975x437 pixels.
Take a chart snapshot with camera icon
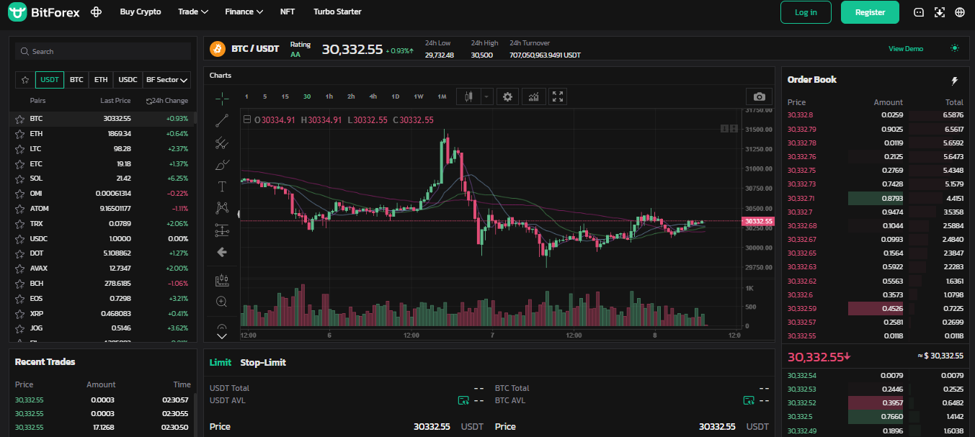tap(759, 96)
